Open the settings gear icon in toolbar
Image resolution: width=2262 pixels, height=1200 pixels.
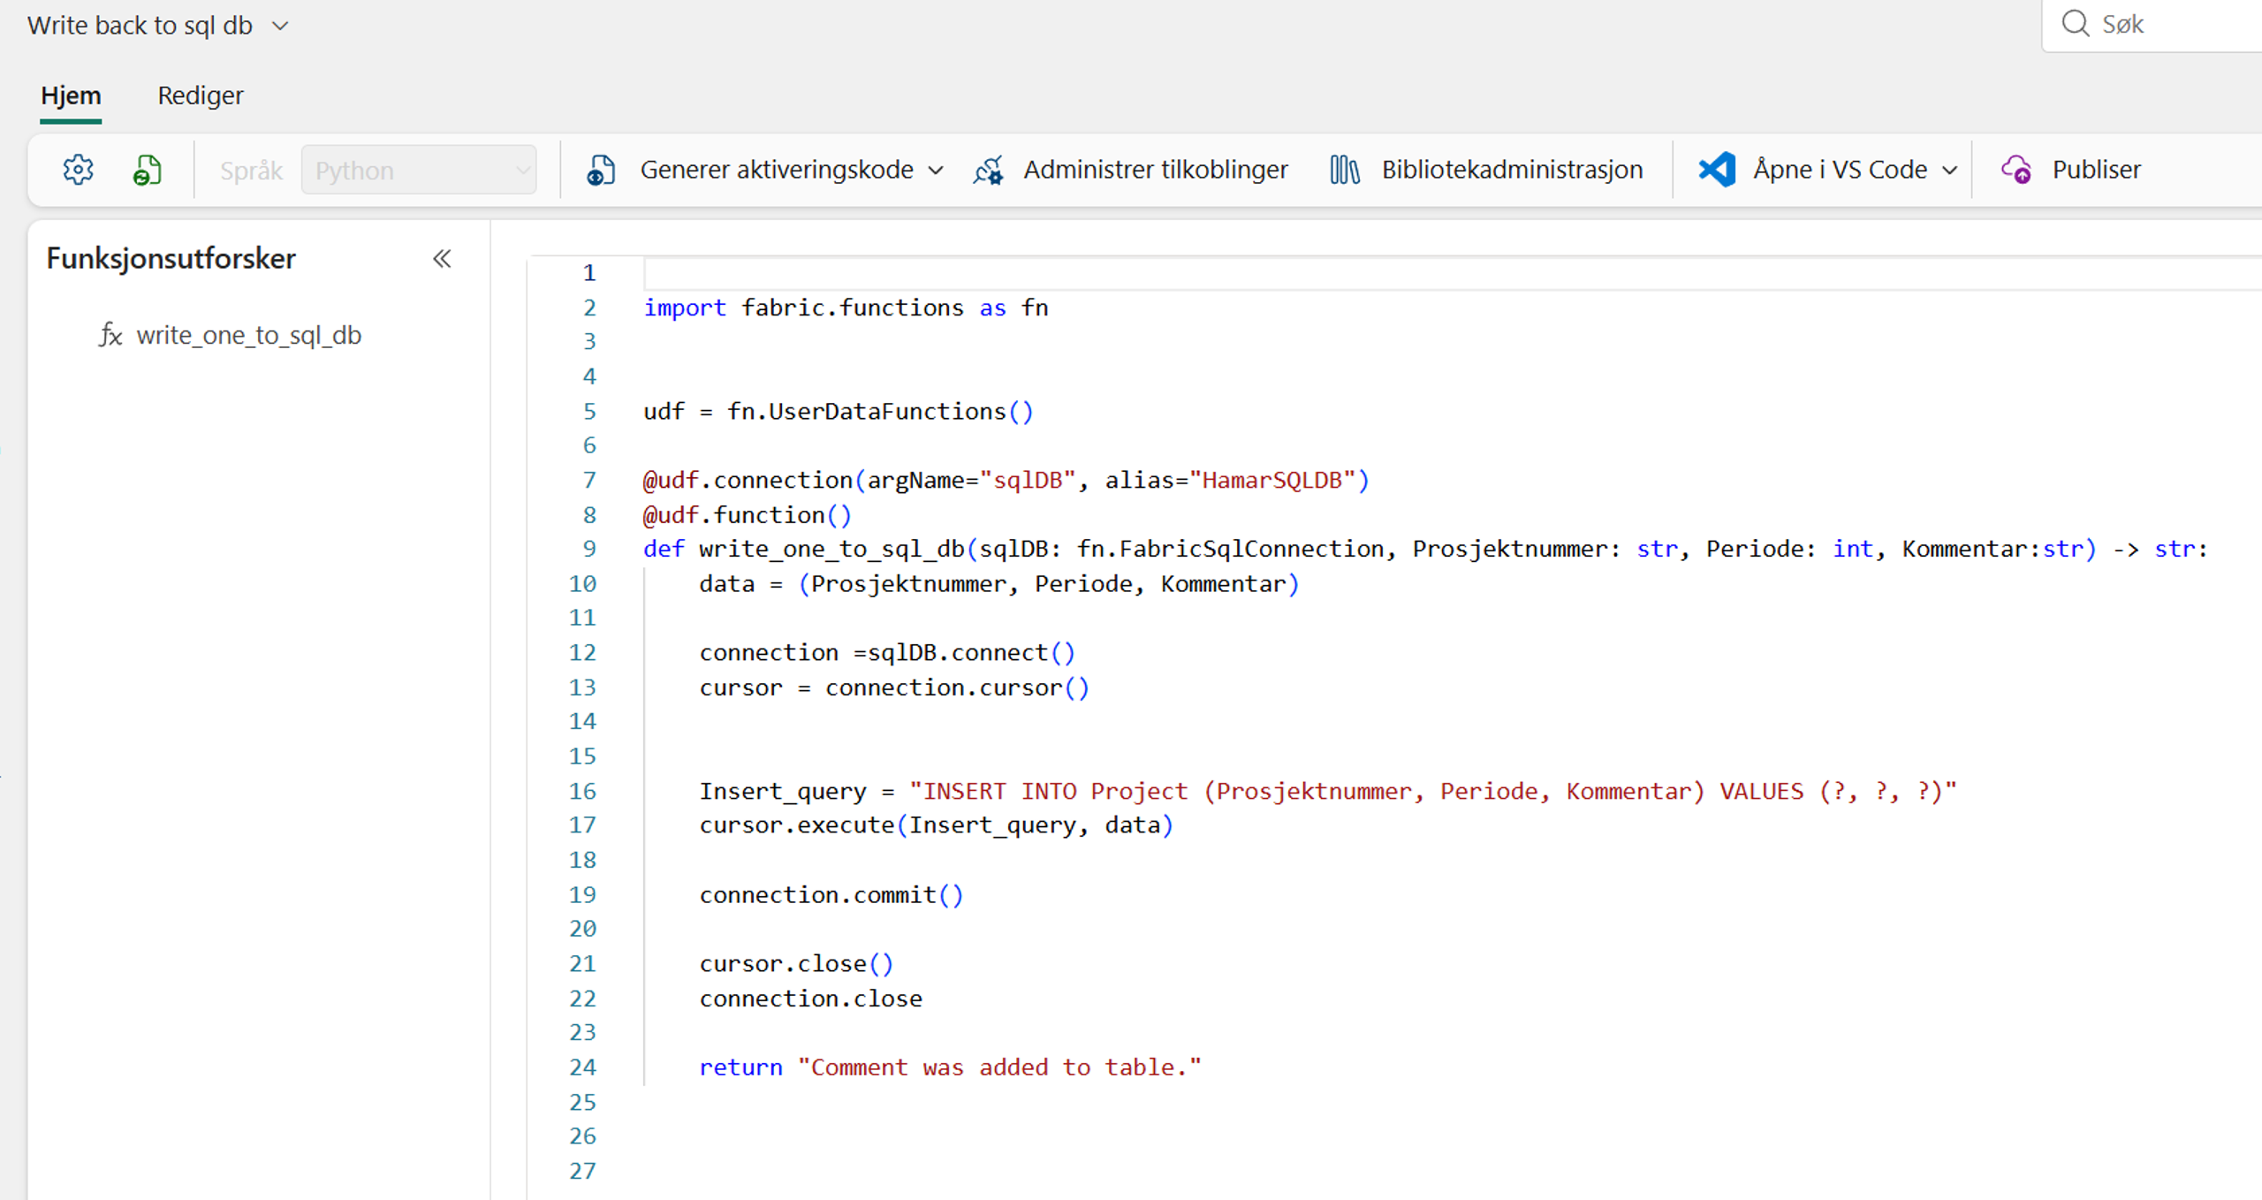(78, 170)
